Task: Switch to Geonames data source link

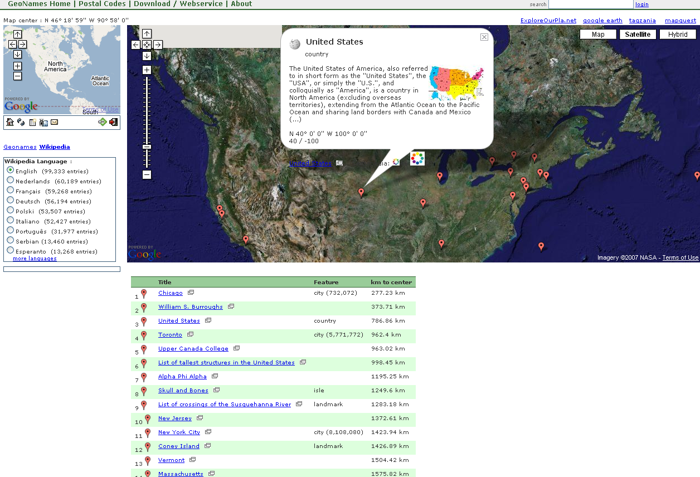Action: click(x=20, y=147)
